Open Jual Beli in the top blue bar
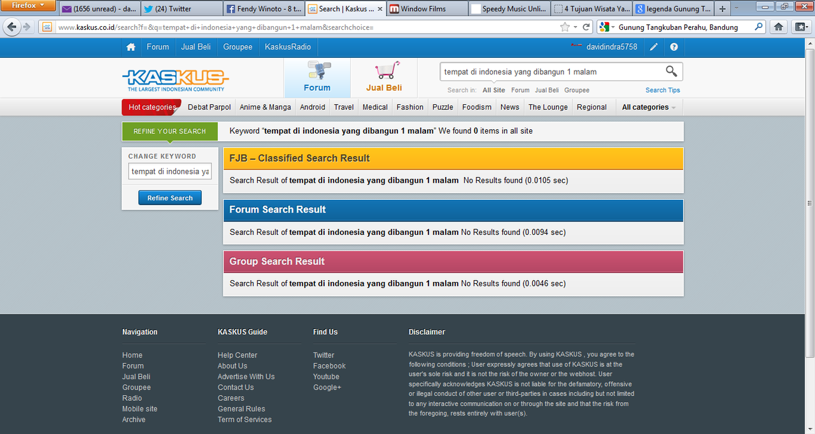Screen dimensions: 815x434 pyautogui.click(x=196, y=46)
